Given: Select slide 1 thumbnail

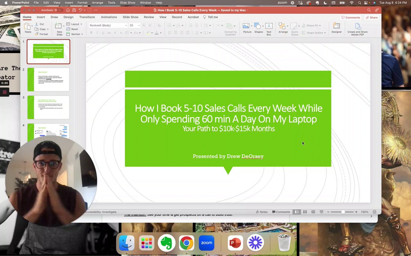Looking at the screenshot, I should click(48, 52).
